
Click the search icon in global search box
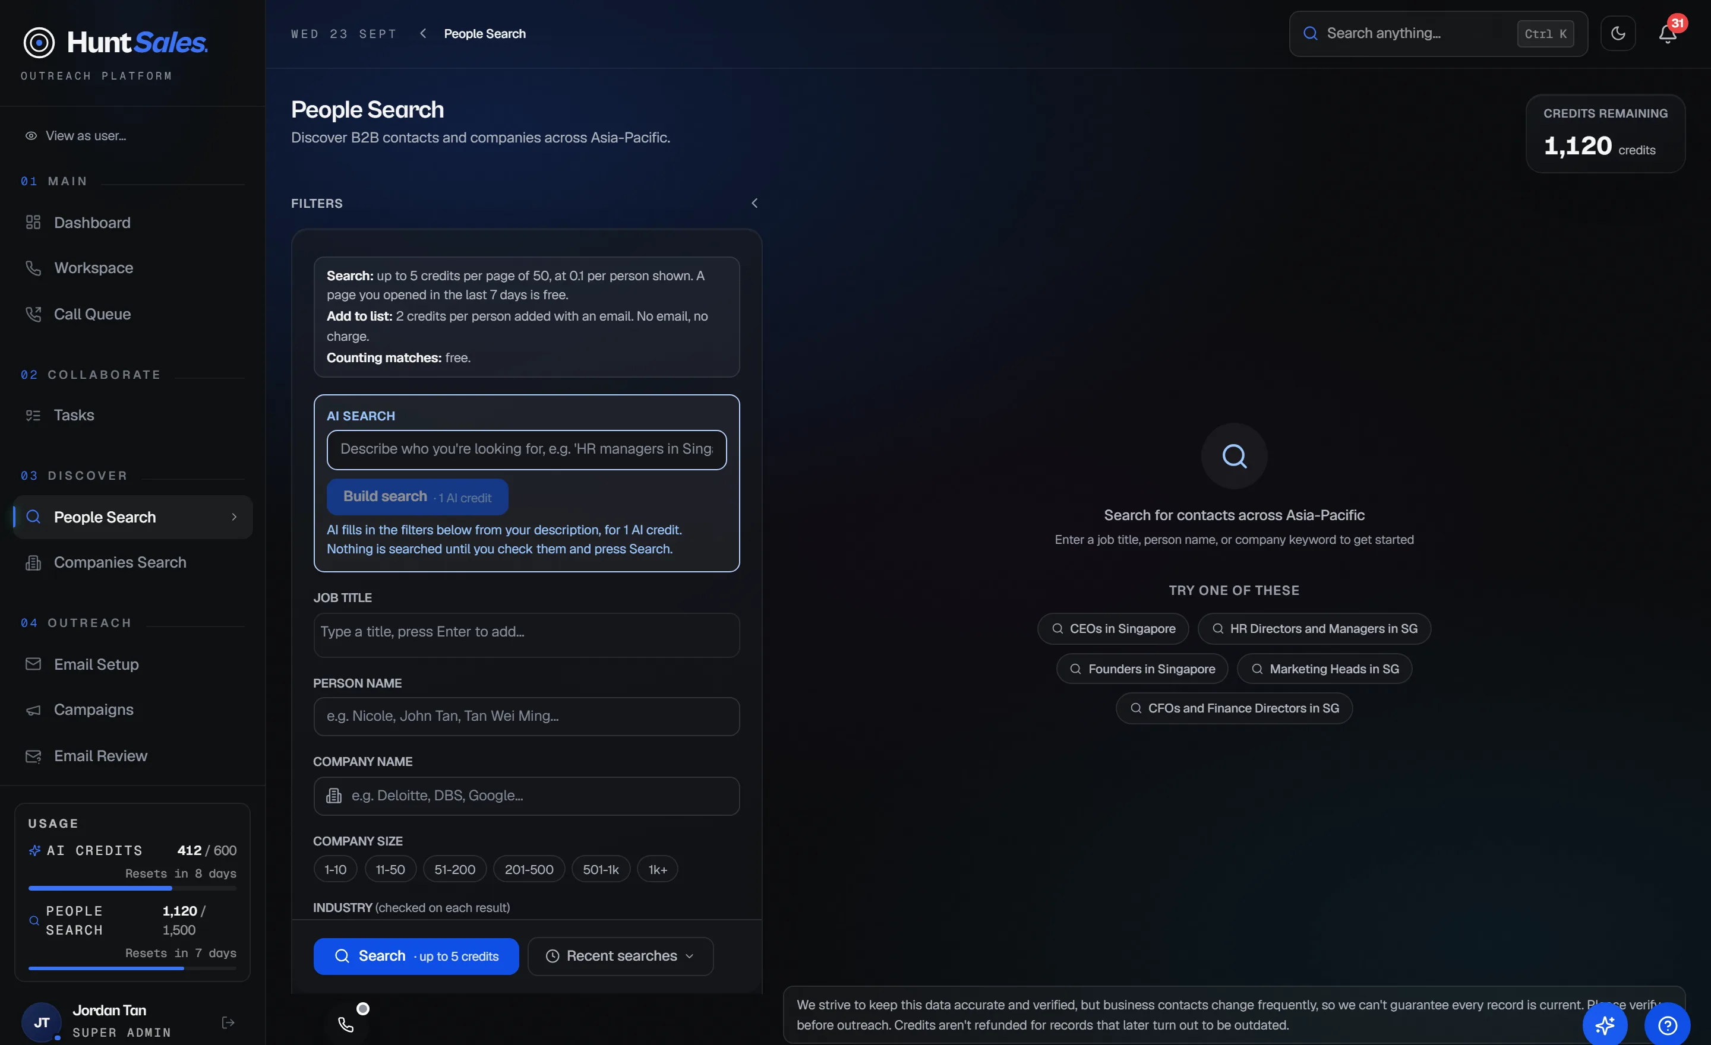1311,33
